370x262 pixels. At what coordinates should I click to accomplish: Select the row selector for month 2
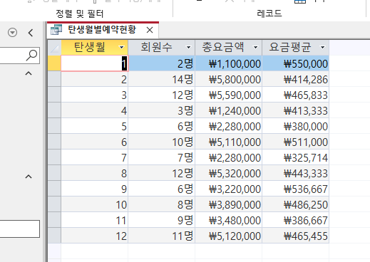coord(54,79)
